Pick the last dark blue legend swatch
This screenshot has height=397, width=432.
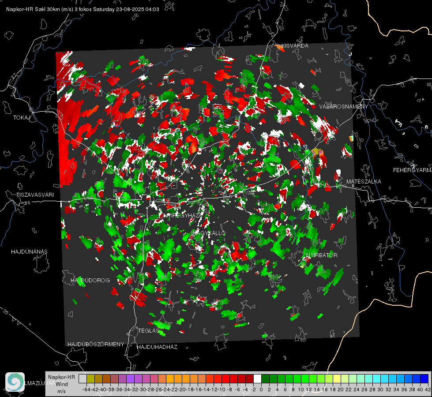tap(424, 379)
